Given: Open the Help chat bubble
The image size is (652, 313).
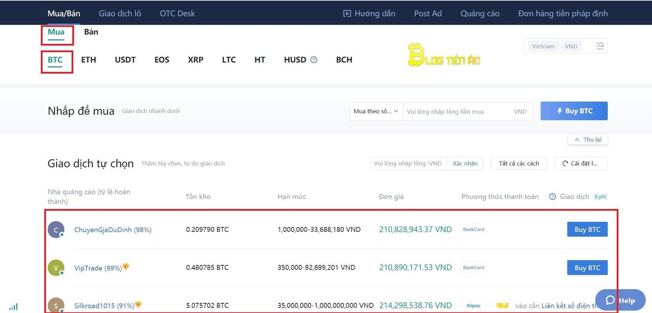Looking at the screenshot, I should tap(620, 300).
